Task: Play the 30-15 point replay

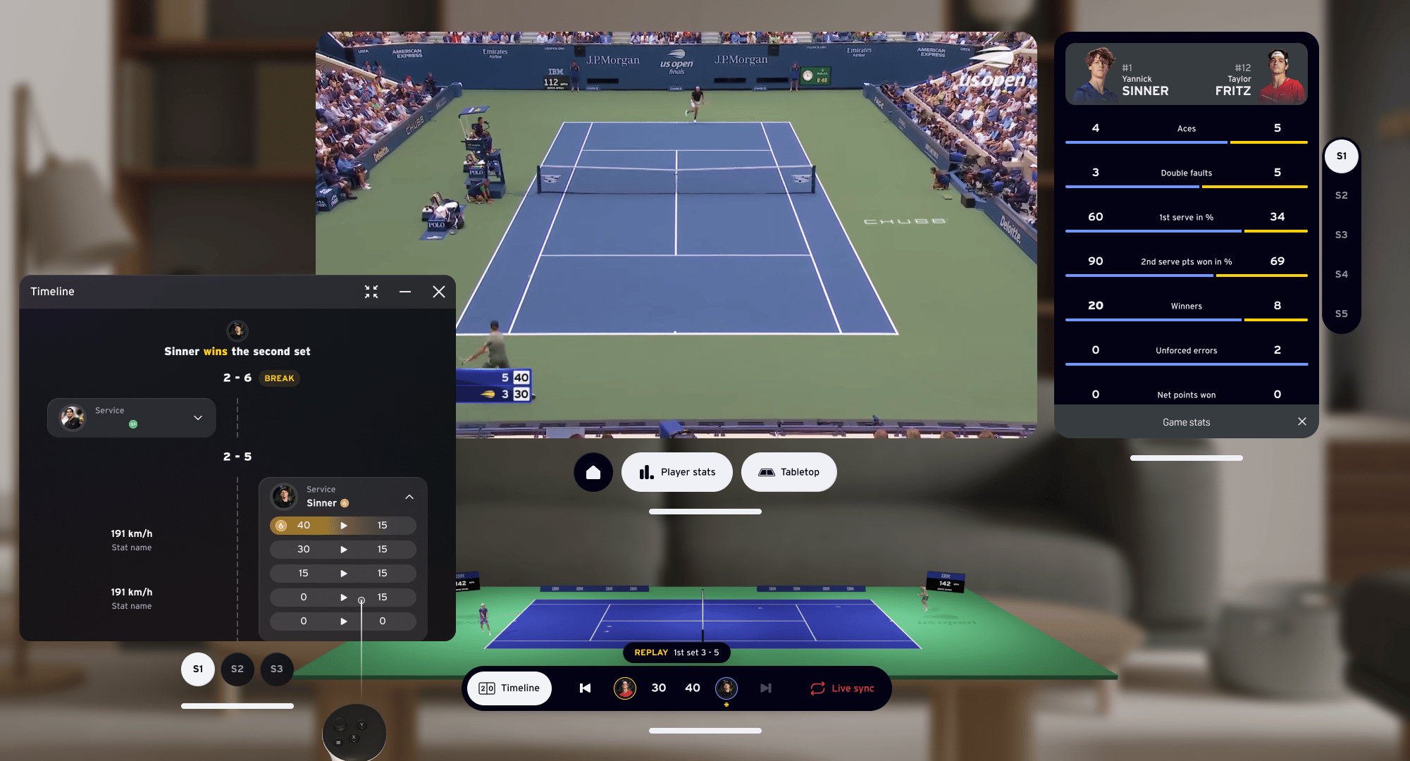Action: tap(343, 550)
